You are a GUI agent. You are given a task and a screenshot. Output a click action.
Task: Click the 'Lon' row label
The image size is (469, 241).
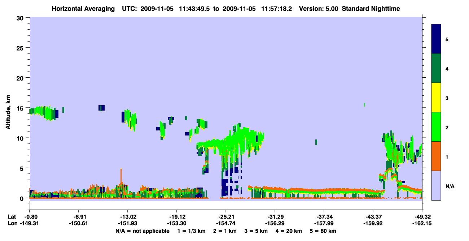(x=12, y=223)
